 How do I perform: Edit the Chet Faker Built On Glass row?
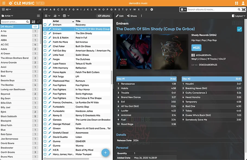coord(50,46)
